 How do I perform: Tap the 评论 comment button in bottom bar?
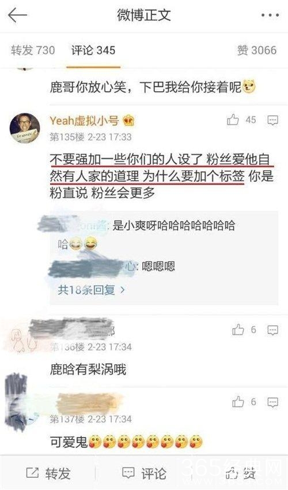pos(144,473)
